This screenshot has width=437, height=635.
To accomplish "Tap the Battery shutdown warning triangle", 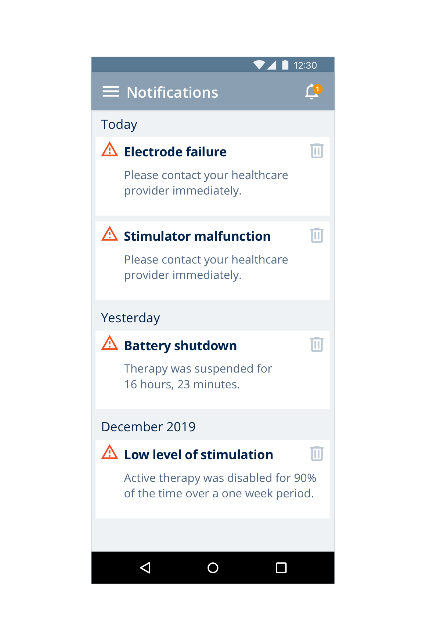I will click(x=109, y=344).
